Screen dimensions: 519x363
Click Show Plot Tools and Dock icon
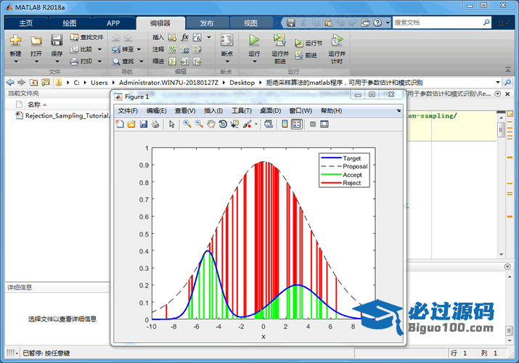pyautogui.click(x=324, y=124)
